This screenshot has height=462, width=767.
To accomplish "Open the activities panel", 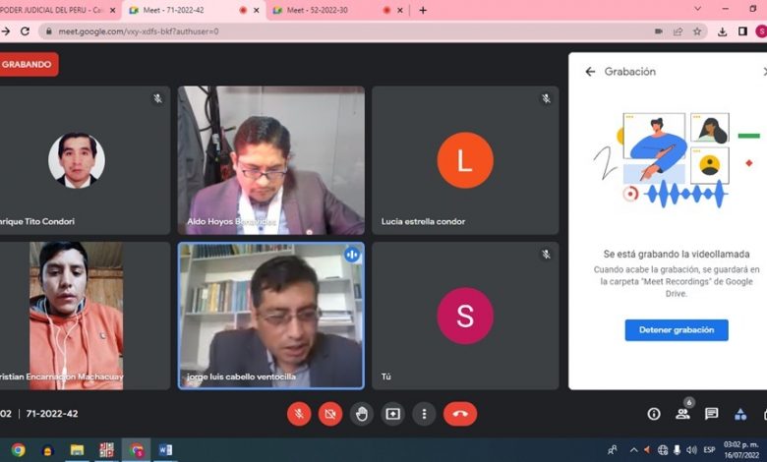I will tap(741, 414).
